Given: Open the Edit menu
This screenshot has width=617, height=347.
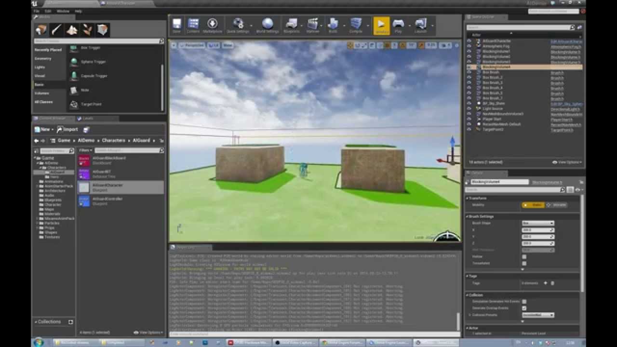Looking at the screenshot, I should (x=48, y=11).
